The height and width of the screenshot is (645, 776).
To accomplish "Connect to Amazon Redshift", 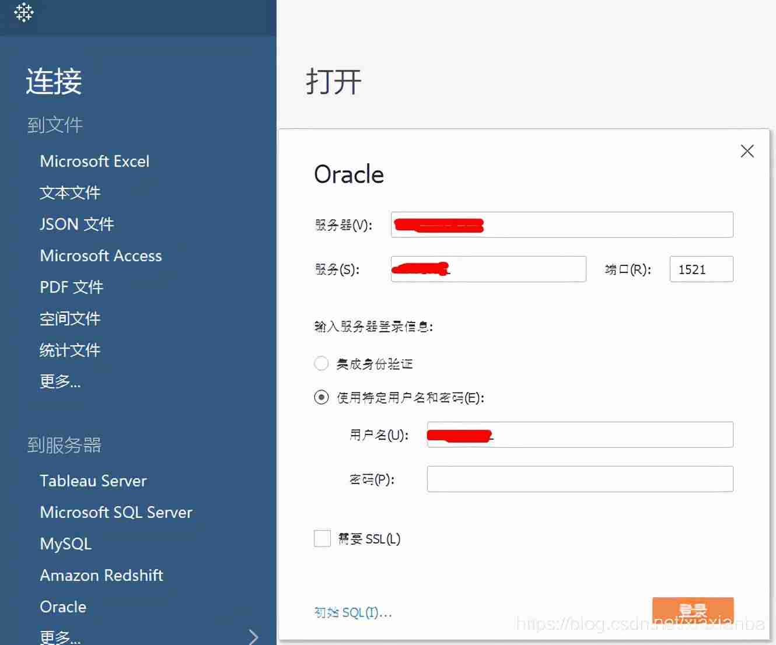I will click(x=102, y=576).
